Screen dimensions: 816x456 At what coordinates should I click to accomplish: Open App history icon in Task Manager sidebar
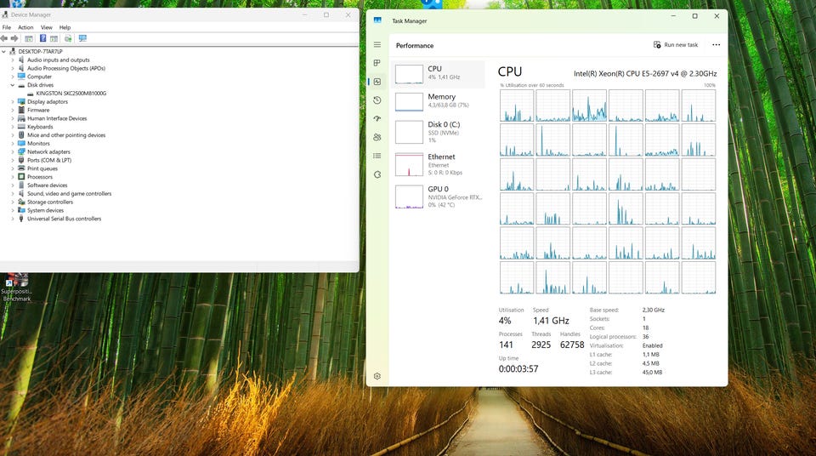377,100
